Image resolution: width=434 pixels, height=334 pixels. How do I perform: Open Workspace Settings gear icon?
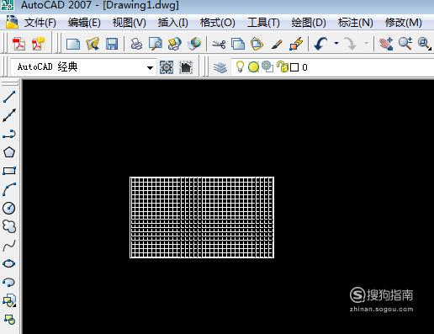pos(167,67)
